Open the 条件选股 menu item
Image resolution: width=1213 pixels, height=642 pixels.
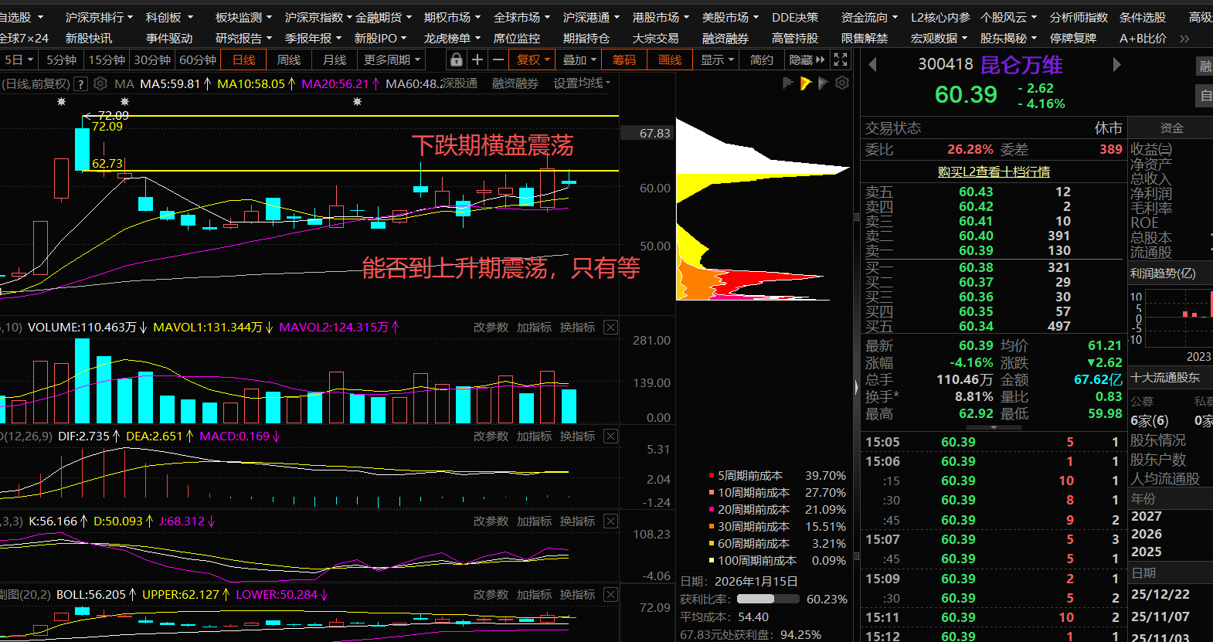[1143, 17]
